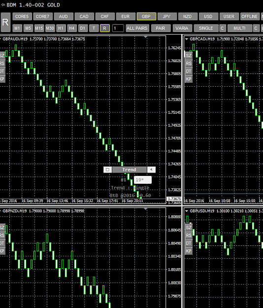This screenshot has width=263, height=308.
Task: Click the C button next to SINGLE
Action: pyautogui.click(x=223, y=28)
